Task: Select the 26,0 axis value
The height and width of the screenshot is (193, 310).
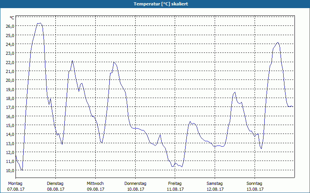Action: [10, 26]
